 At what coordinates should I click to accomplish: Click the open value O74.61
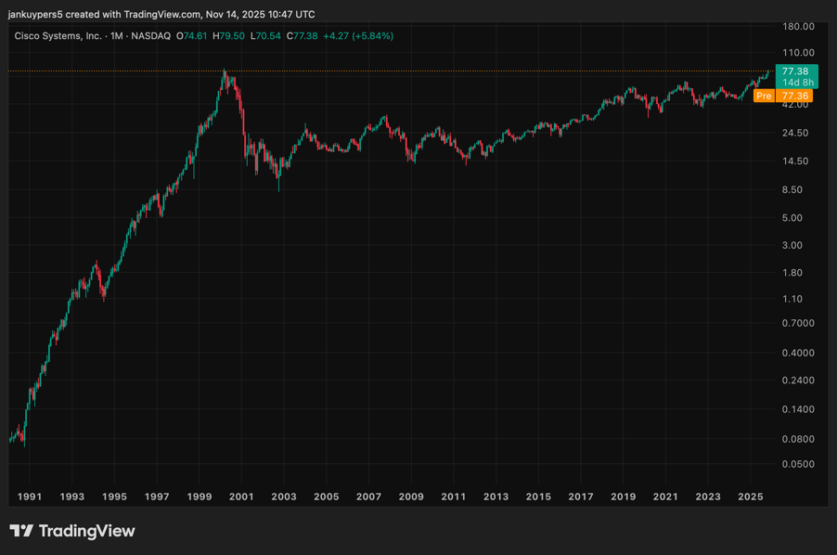click(192, 36)
